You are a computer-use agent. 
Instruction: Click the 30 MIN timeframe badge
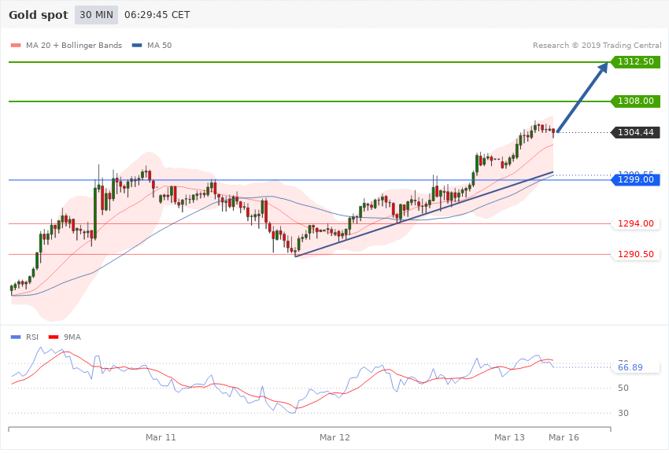pyautogui.click(x=97, y=15)
